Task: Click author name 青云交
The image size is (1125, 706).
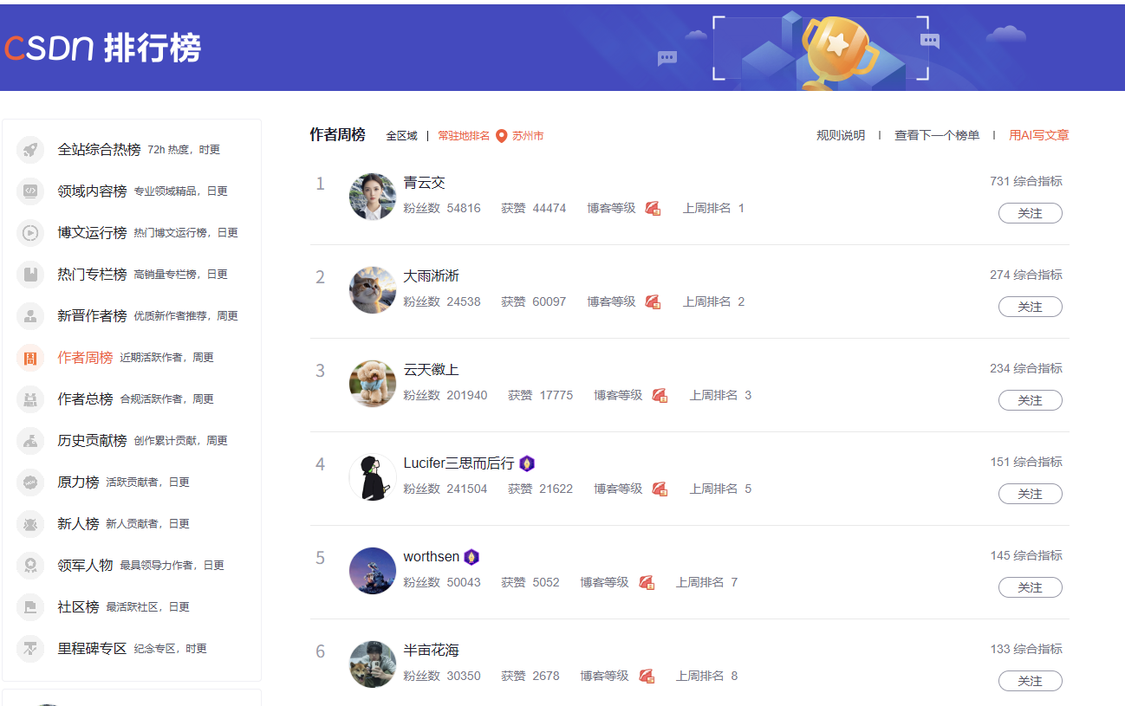Action: pyautogui.click(x=425, y=183)
